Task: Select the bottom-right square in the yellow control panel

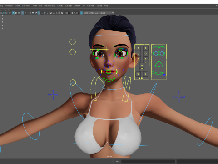Action: (x=145, y=74)
